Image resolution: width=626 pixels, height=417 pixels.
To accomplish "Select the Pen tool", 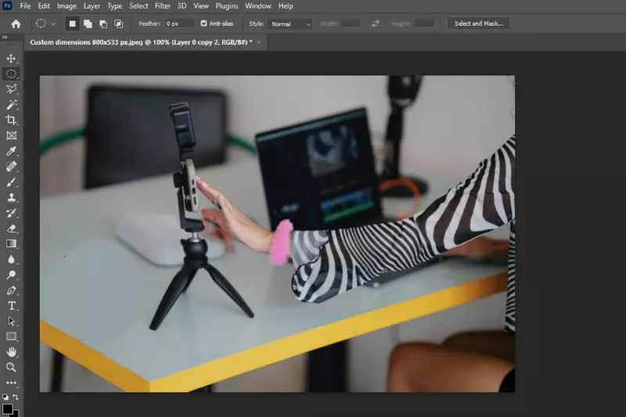I will pos(11,290).
